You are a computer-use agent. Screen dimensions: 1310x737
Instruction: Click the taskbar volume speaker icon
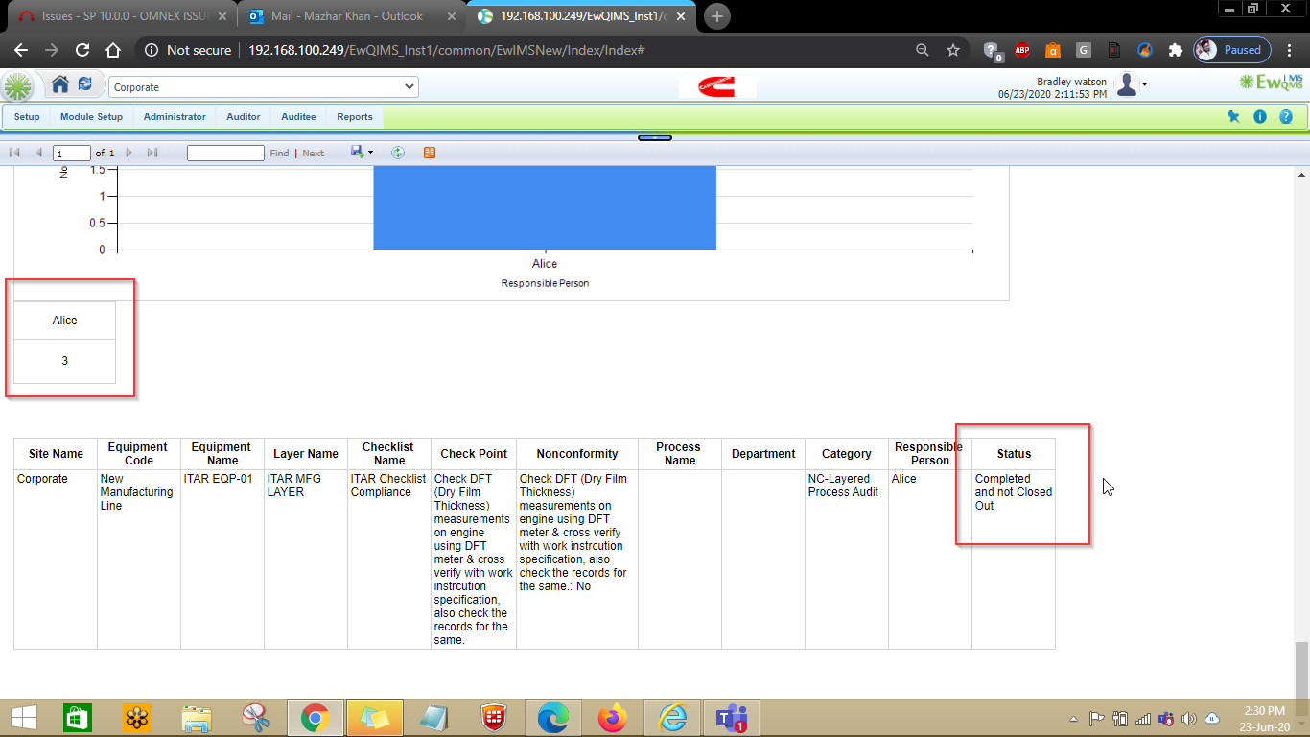(x=1189, y=718)
